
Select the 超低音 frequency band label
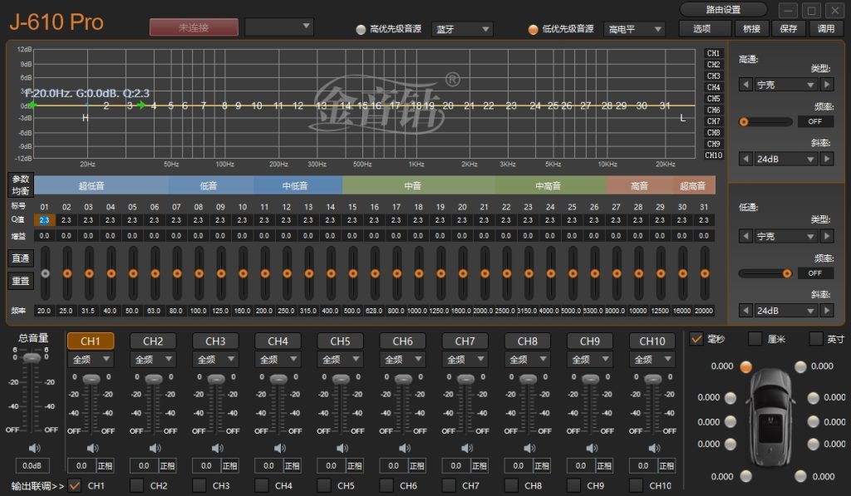pyautogui.click(x=91, y=185)
